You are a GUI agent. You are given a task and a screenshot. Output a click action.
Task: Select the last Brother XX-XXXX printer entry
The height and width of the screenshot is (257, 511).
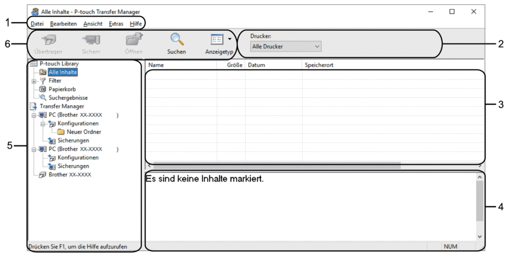pos(70,174)
